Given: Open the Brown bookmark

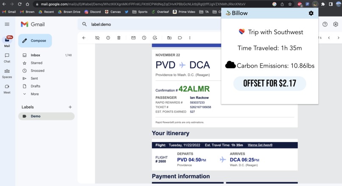Looking at the screenshot, I should pyautogui.click(x=27, y=12).
